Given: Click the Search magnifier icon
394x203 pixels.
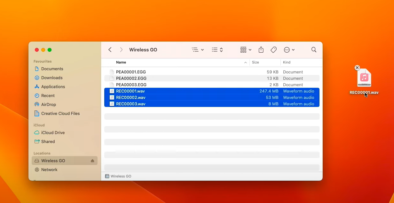Looking at the screenshot, I should pyautogui.click(x=314, y=50).
